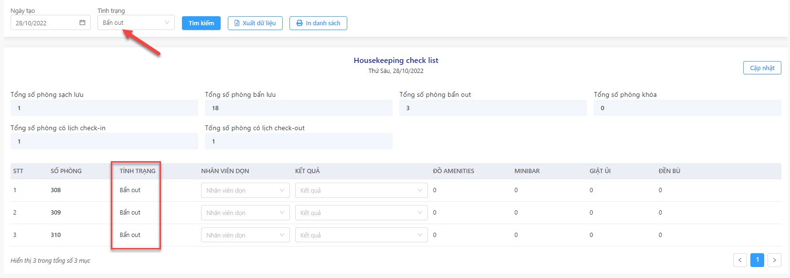Viewport: 790px width, 278px height.
Task: Open calendar icon in Ngày tạo field
Action: [82, 22]
